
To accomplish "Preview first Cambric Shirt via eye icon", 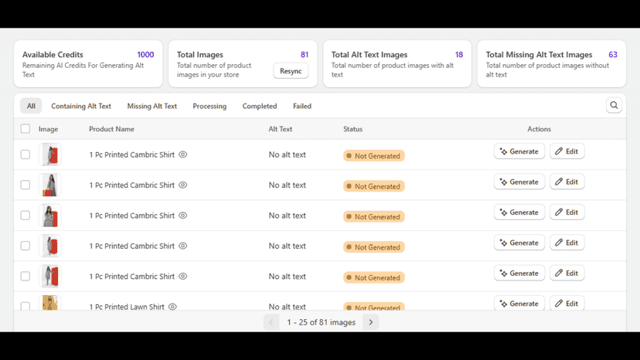I will 183,155.
